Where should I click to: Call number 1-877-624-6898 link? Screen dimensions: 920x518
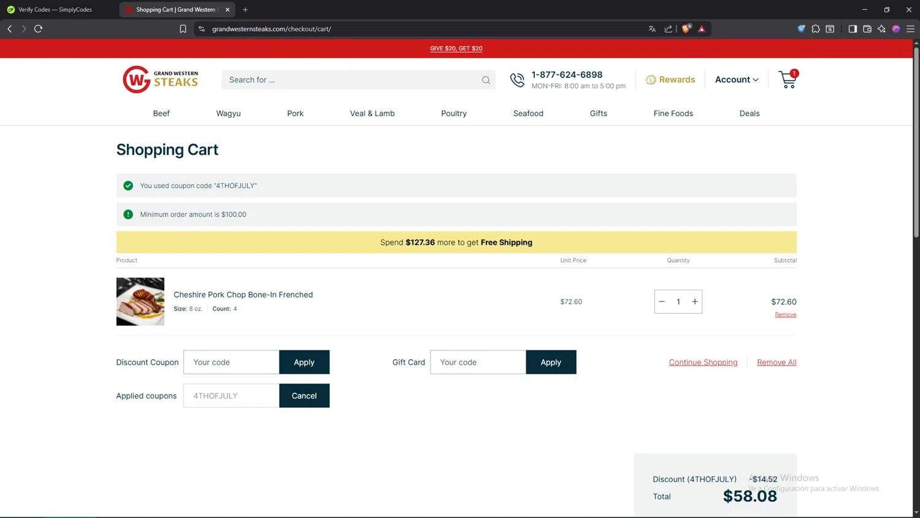click(x=567, y=74)
